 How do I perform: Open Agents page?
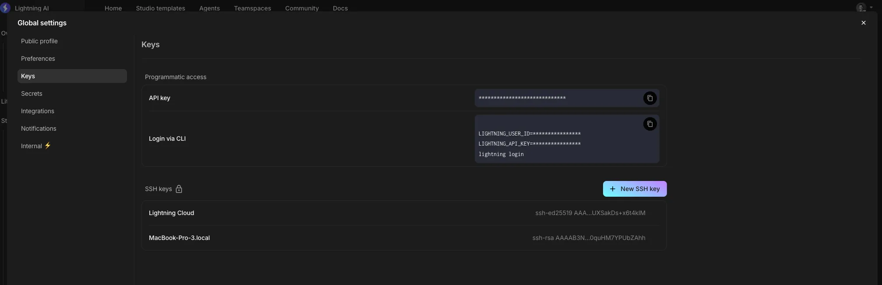tap(209, 8)
